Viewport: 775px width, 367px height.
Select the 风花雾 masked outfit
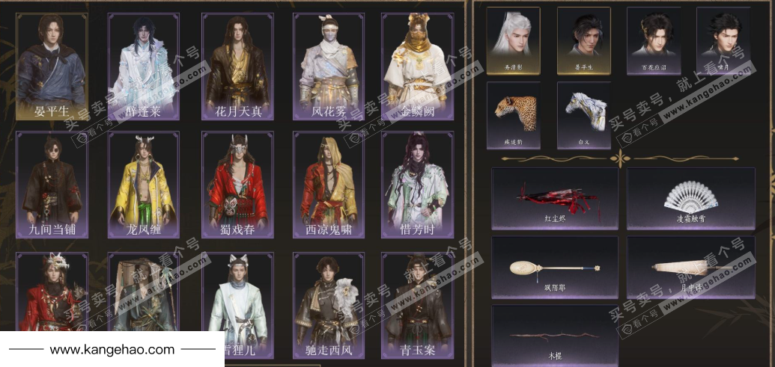(x=328, y=67)
